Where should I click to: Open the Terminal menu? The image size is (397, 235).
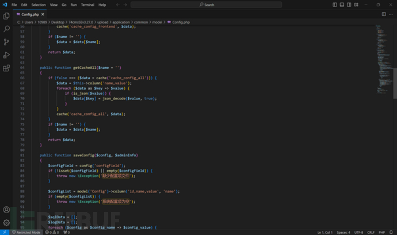(87, 5)
